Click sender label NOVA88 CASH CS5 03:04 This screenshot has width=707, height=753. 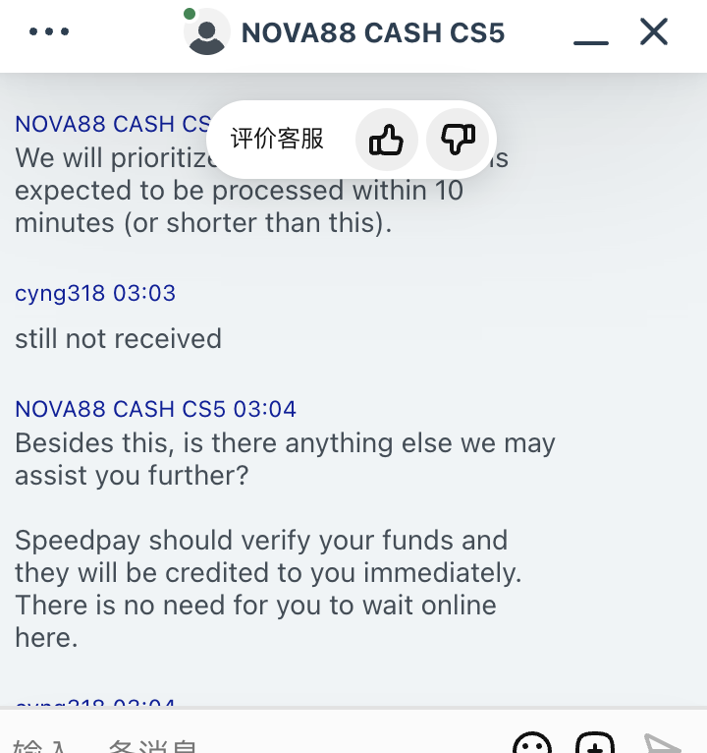pyautogui.click(x=155, y=409)
